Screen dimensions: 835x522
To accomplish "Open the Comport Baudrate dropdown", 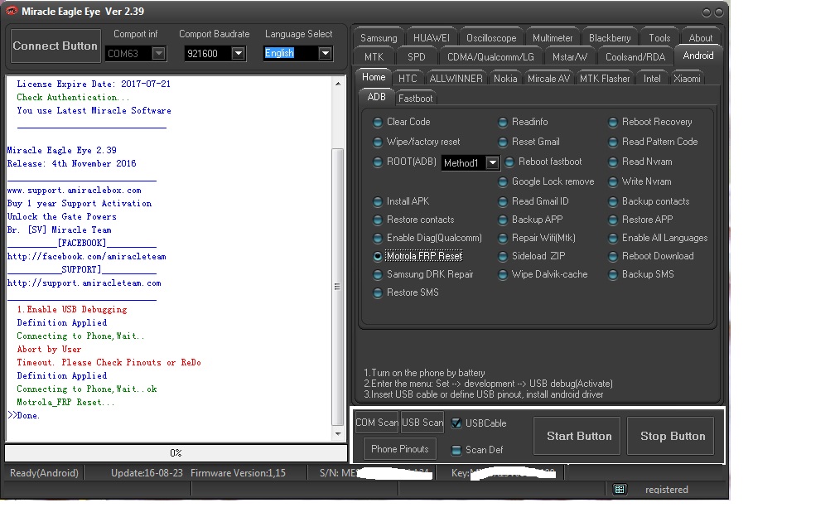I will click(239, 53).
